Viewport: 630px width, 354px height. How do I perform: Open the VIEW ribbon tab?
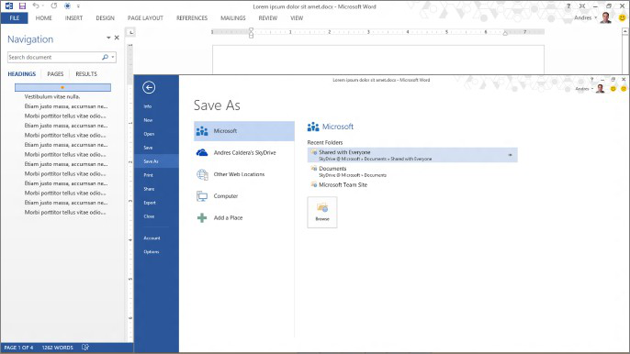[297, 18]
